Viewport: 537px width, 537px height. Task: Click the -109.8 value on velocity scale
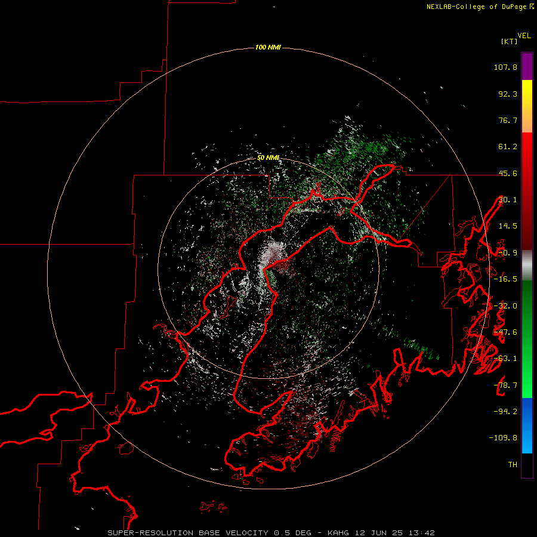point(503,438)
